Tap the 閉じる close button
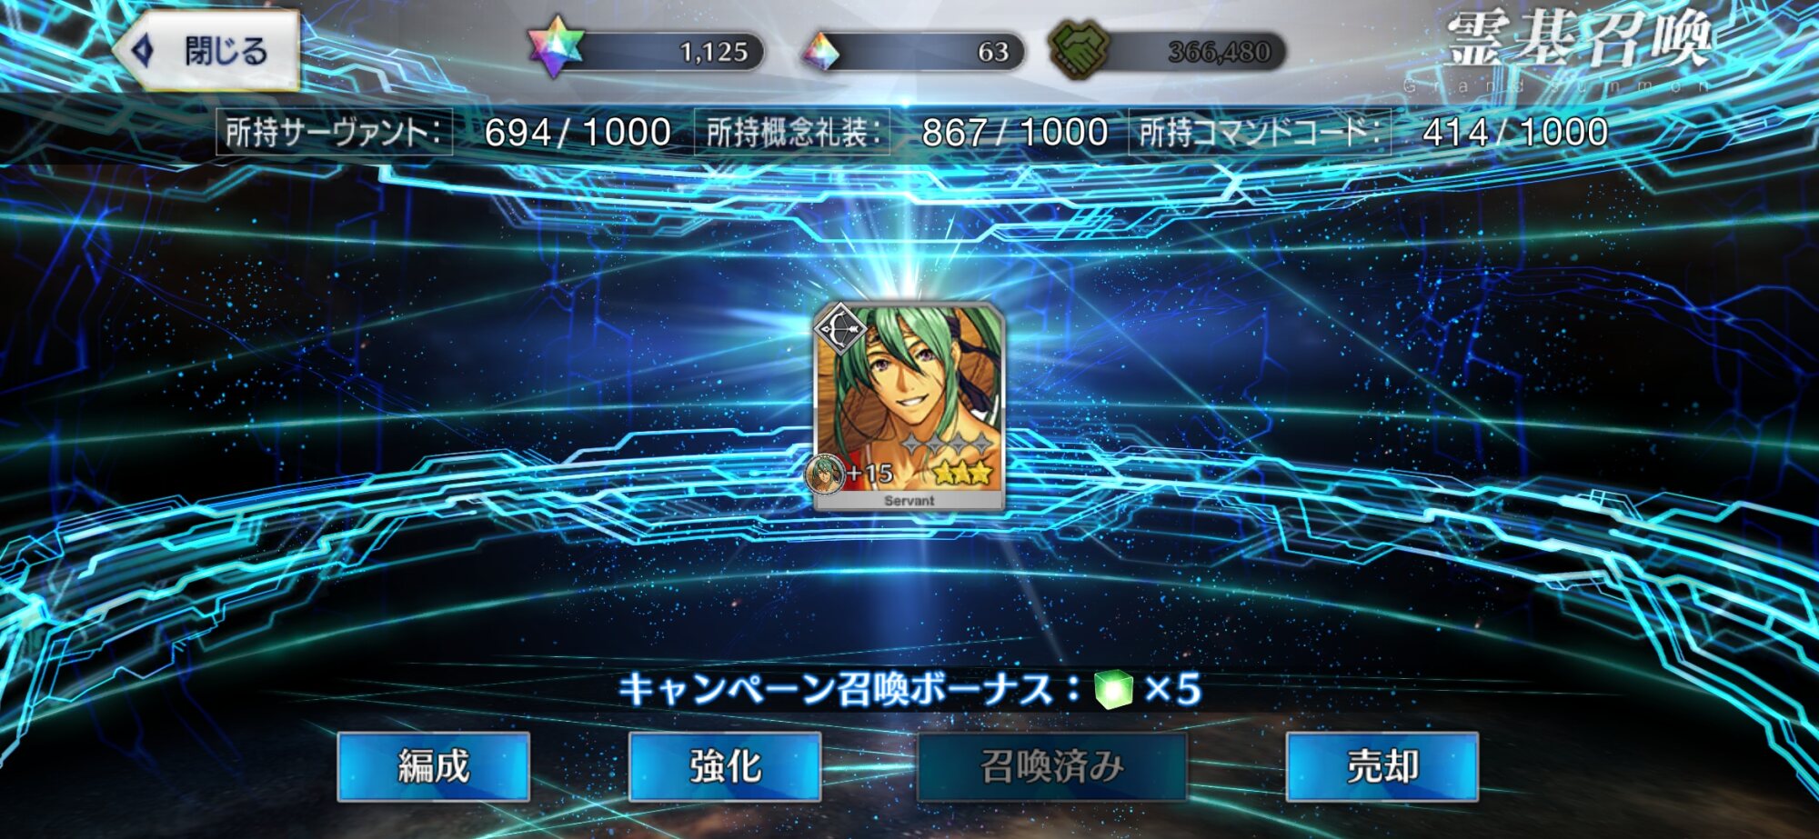Viewport: 1819px width, 839px height. click(207, 51)
